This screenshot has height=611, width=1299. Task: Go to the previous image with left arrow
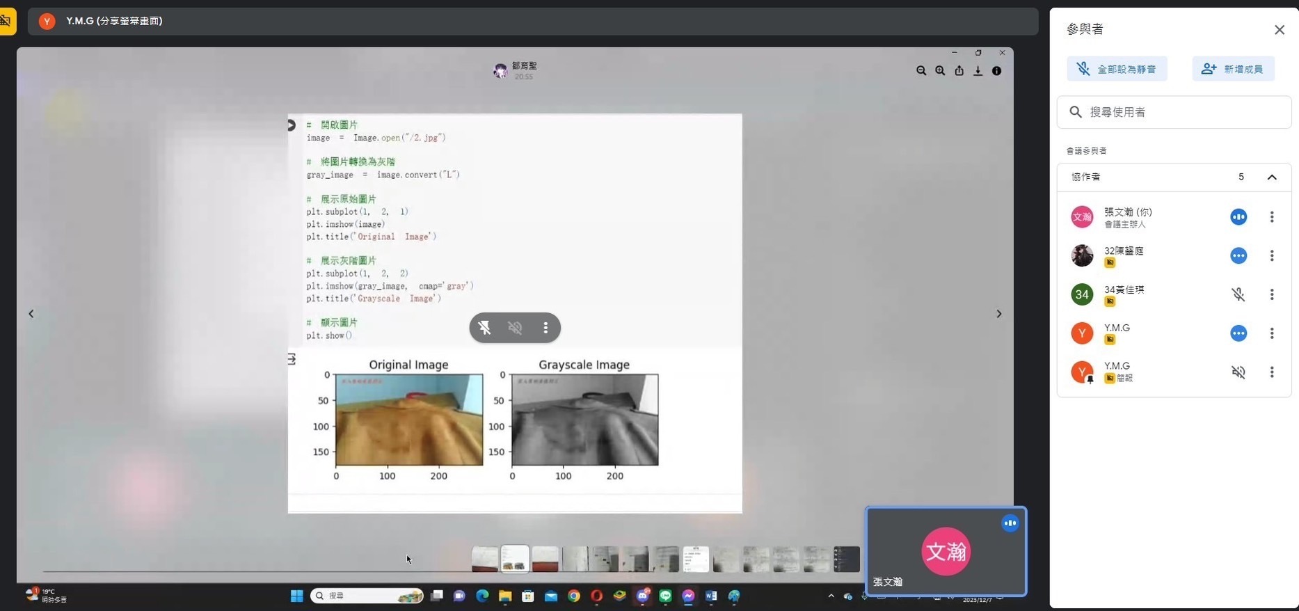point(31,314)
